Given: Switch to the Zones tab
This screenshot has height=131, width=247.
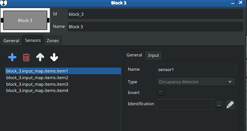Looking at the screenshot, I should pos(53,41).
